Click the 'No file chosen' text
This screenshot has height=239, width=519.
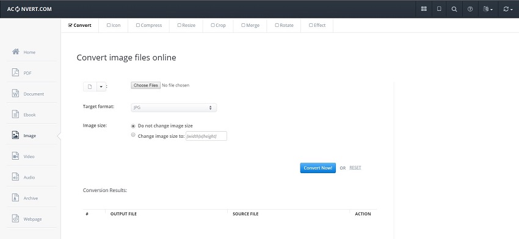(176, 85)
